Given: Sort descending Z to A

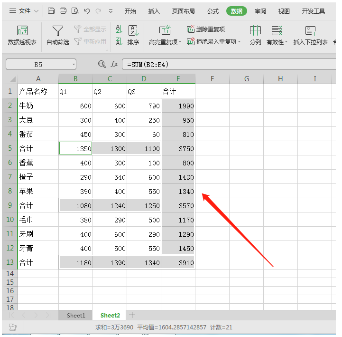Looking at the screenshot, I should 119,41.
